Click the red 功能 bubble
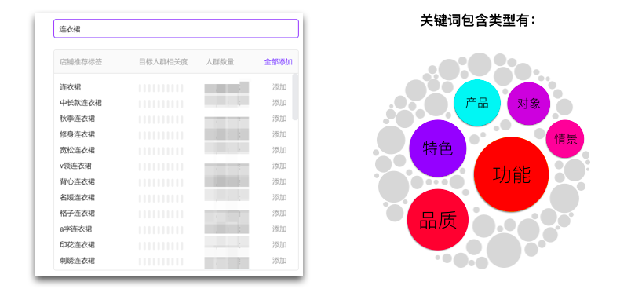The image size is (642, 289). click(512, 174)
